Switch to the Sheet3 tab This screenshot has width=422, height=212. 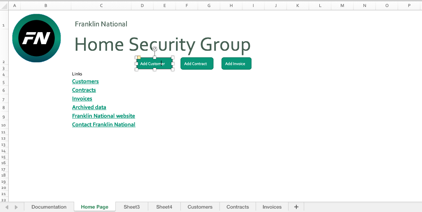coord(131,207)
